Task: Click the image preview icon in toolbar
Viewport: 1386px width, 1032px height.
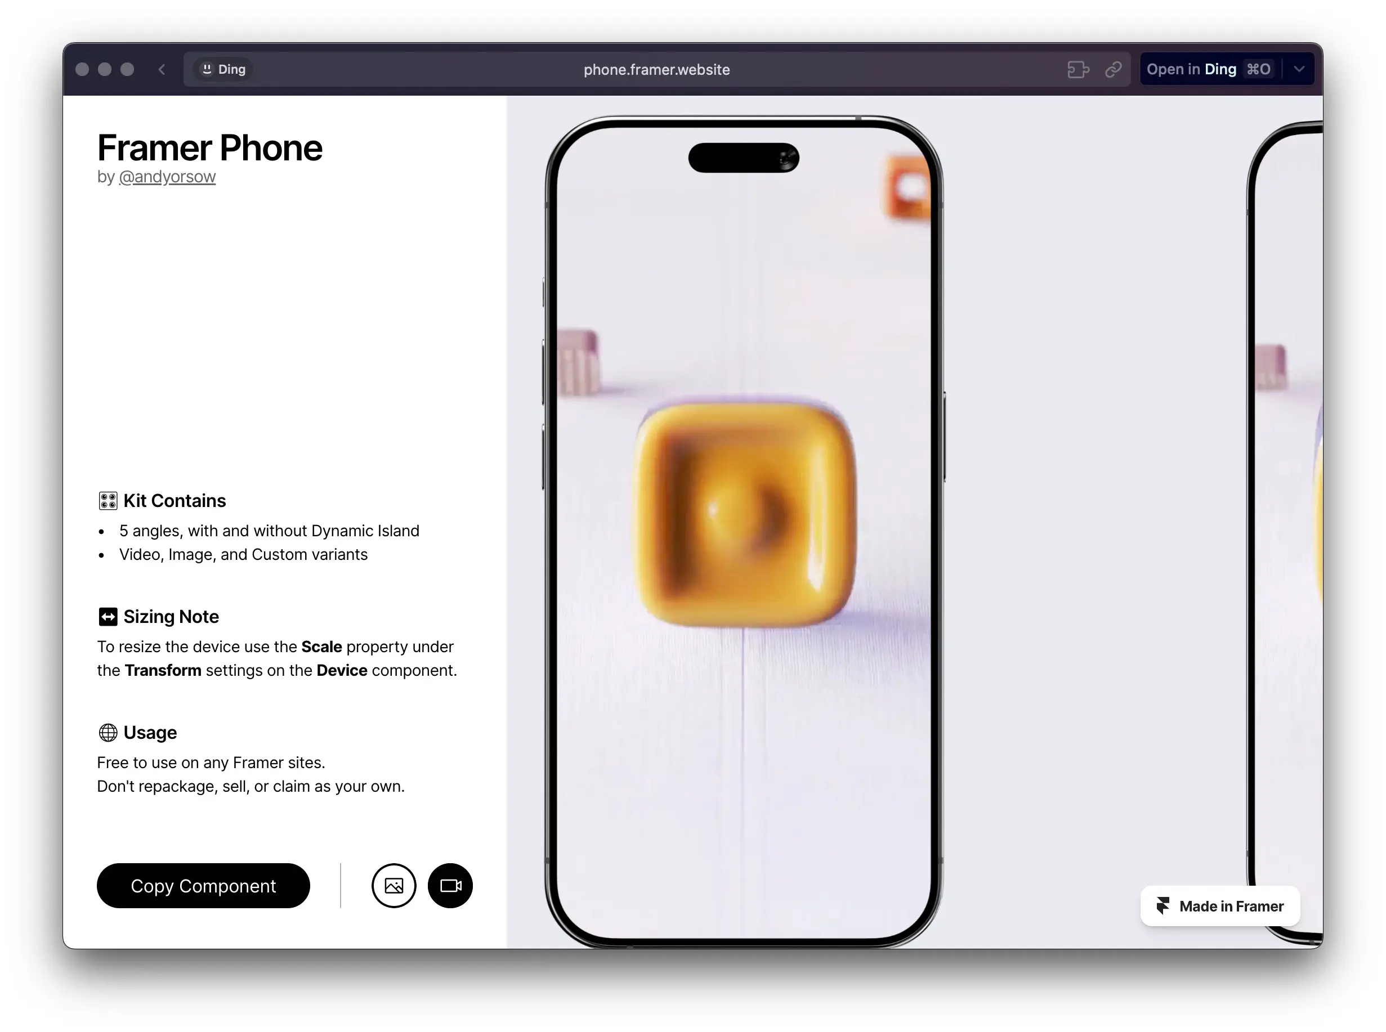Action: (x=394, y=886)
